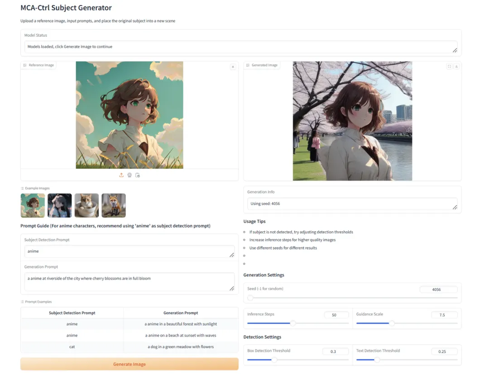The height and width of the screenshot is (382, 489).
Task: Click the upload icon under the reference image
Action: [121, 175]
